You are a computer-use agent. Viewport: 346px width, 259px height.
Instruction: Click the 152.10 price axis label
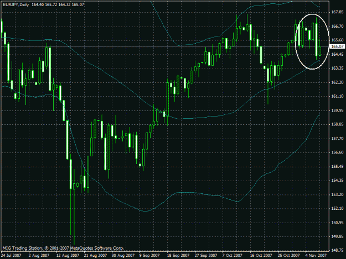[x=337, y=208]
